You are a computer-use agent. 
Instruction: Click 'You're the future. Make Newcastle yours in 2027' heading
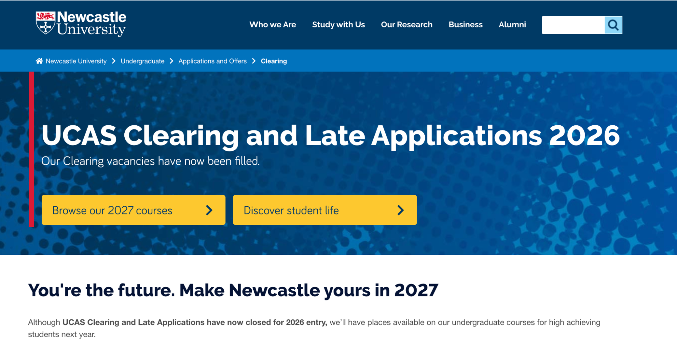tap(233, 290)
